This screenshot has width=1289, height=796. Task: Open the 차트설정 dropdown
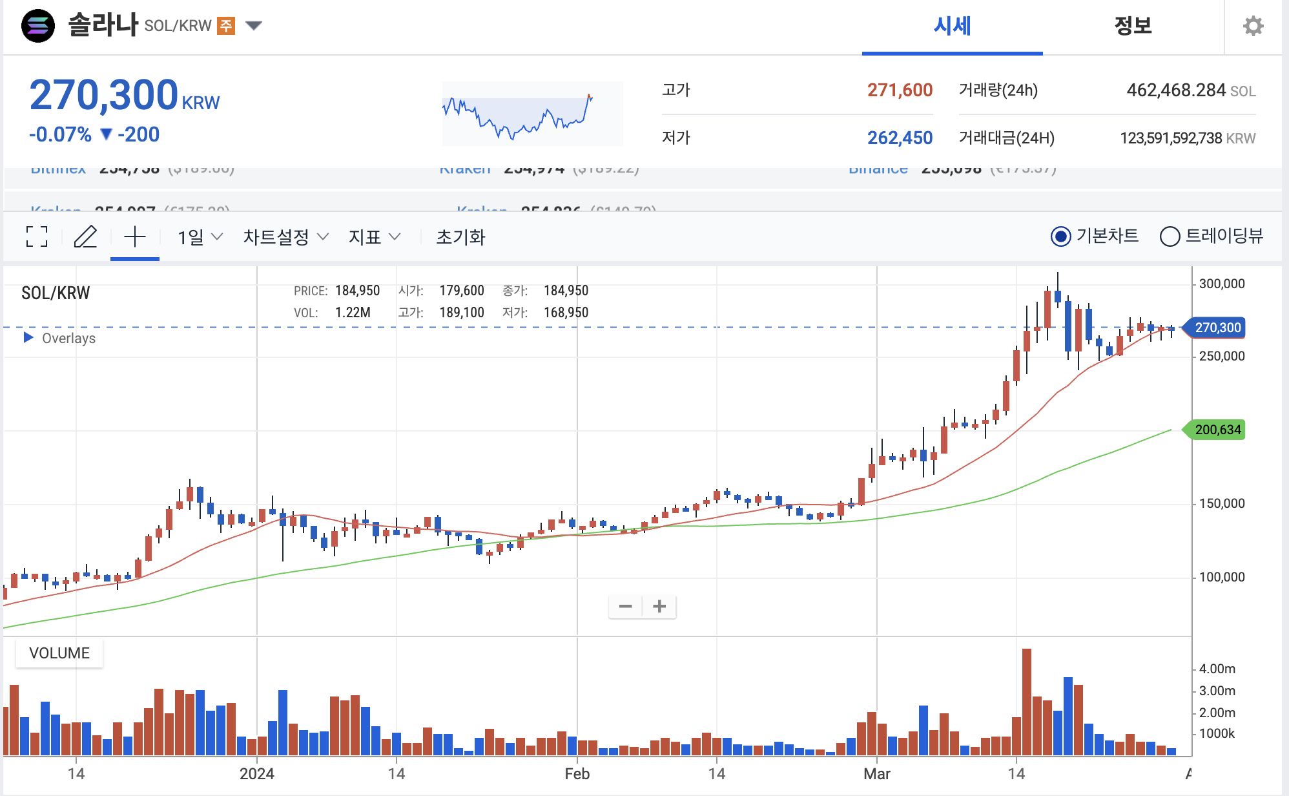(285, 237)
